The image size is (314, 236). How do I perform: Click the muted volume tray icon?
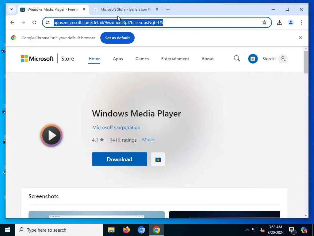[x=262, y=230]
